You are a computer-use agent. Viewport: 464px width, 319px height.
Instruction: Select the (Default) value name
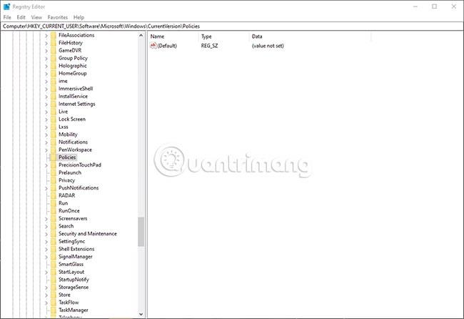tap(167, 46)
